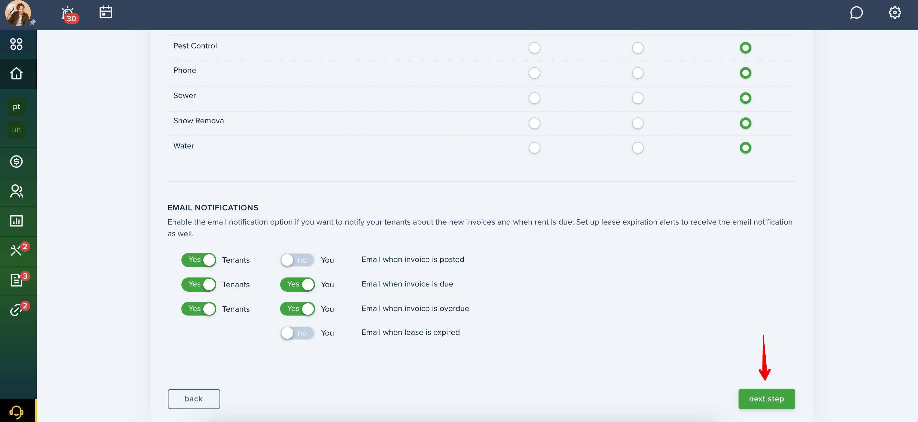The image size is (918, 422).
Task: Enable You toggle for lease expired
Action: pos(298,333)
